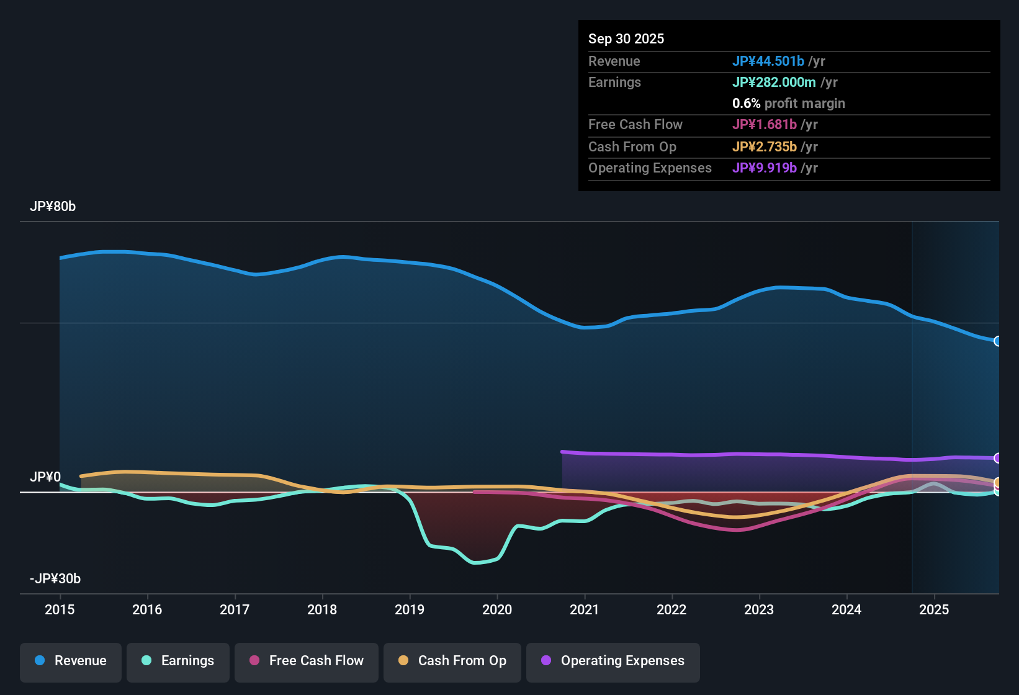Click the JP¥282.000m Earnings value

coord(774,82)
